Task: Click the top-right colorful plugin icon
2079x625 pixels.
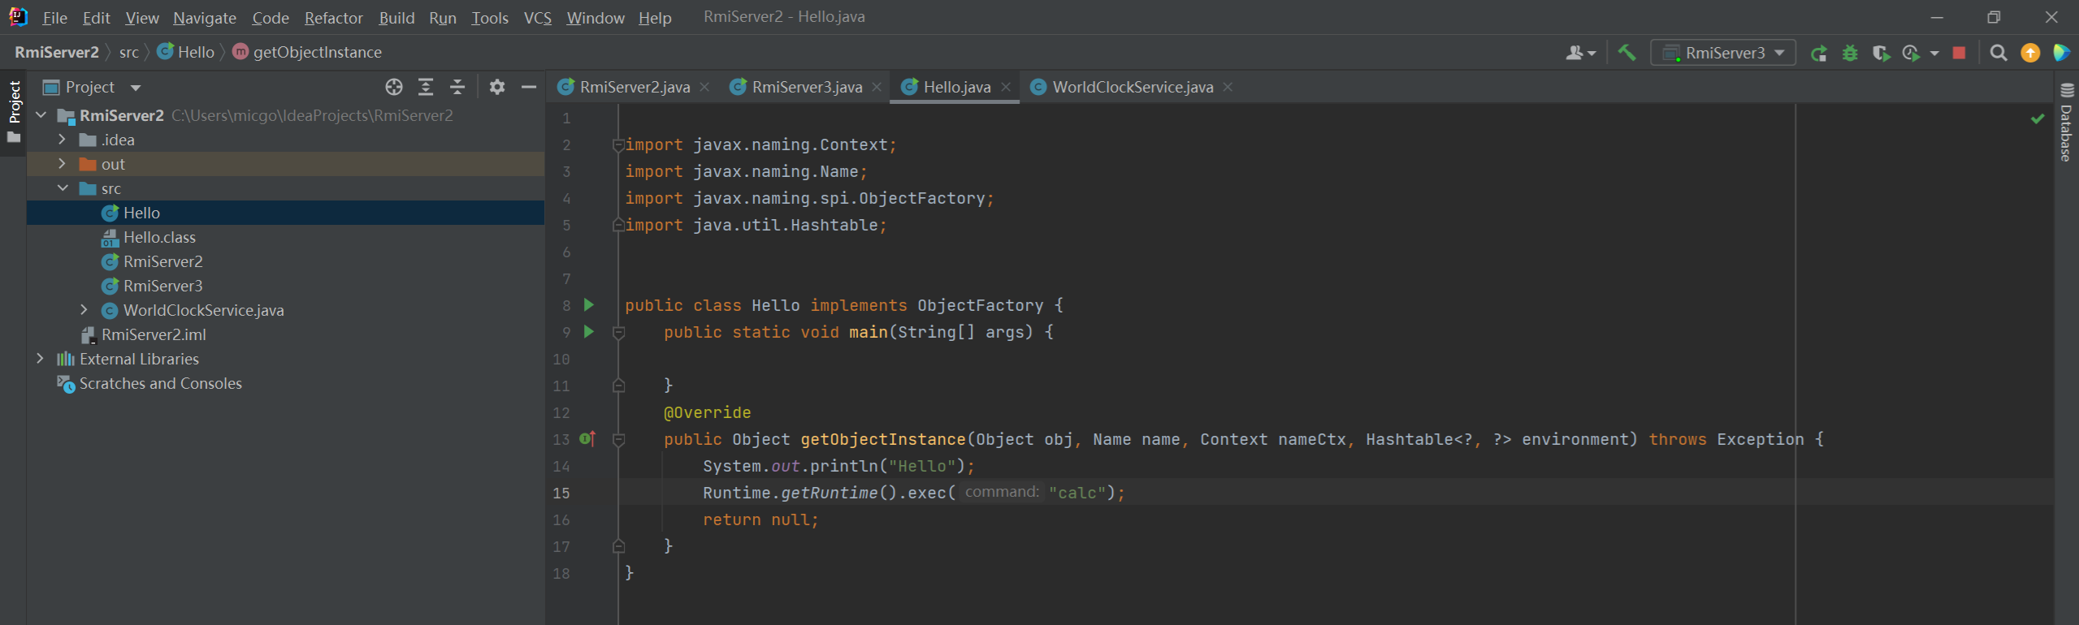Action: click(2062, 53)
